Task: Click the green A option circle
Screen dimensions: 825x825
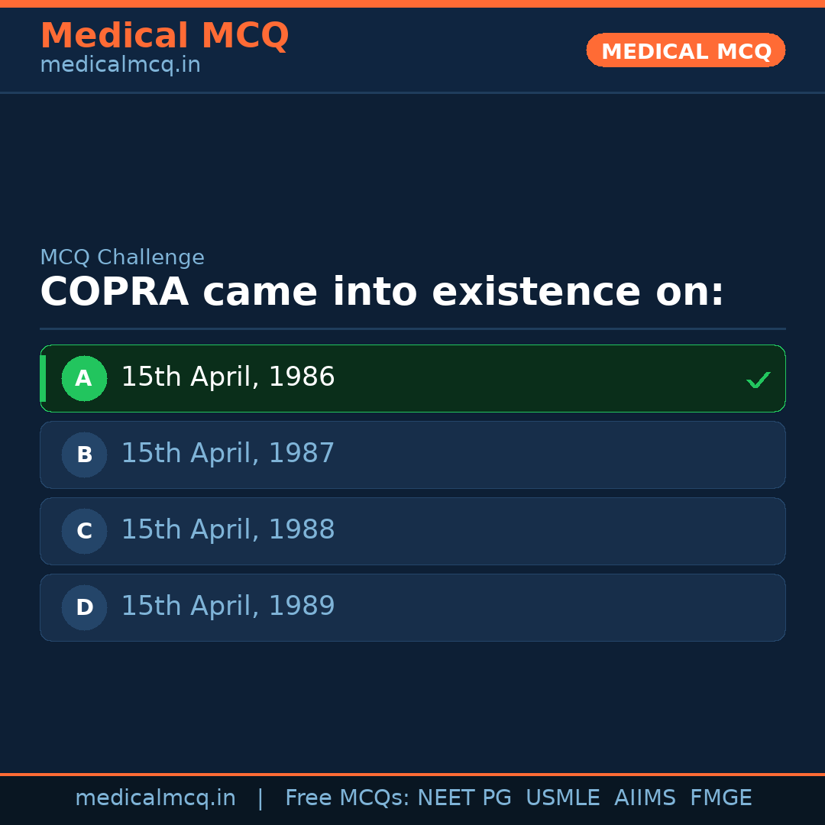Action: (84, 378)
